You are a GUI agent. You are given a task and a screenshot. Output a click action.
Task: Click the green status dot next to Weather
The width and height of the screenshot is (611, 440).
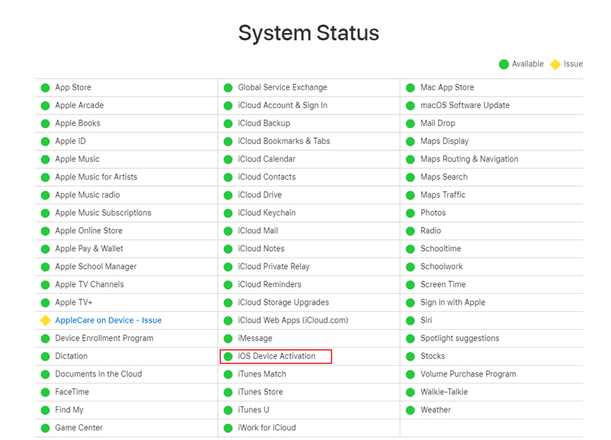click(x=410, y=411)
